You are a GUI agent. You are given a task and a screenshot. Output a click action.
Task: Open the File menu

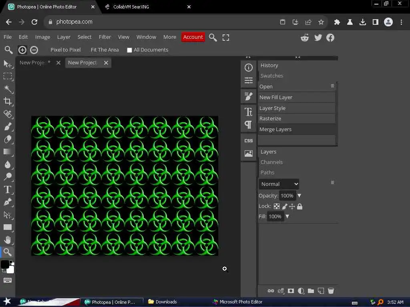click(x=8, y=37)
